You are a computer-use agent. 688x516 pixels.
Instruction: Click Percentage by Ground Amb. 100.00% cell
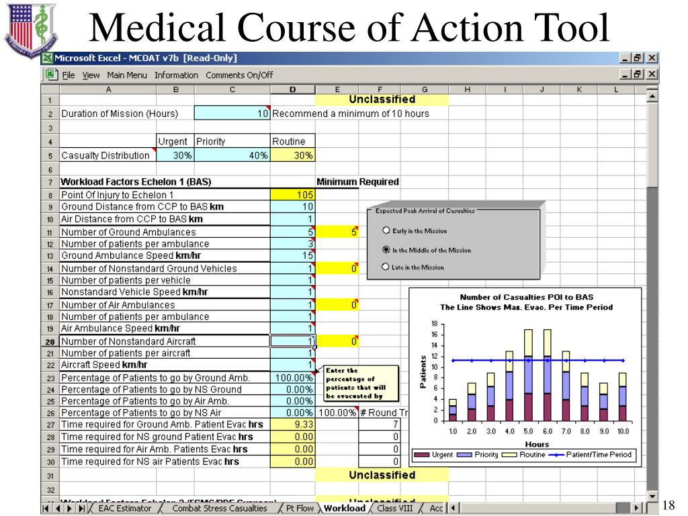(293, 378)
